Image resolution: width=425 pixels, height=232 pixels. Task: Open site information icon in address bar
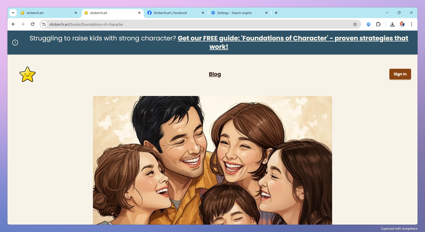pos(44,24)
